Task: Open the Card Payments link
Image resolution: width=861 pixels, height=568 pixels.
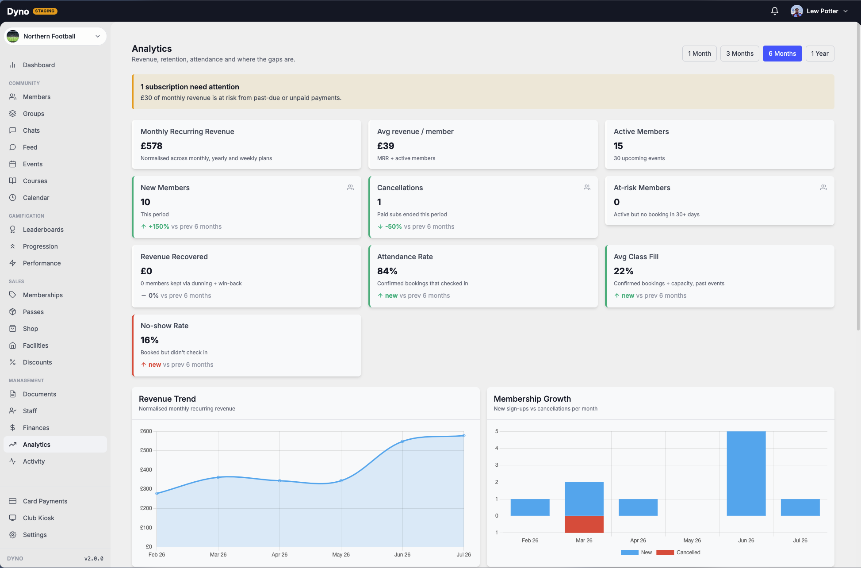Action: pyautogui.click(x=55, y=501)
